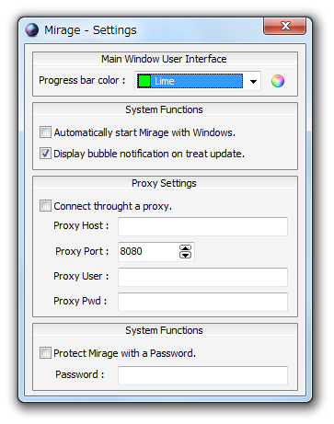Close the Mirage Settings window
Image resolution: width=334 pixels, height=424 pixels.
click(285, 26)
